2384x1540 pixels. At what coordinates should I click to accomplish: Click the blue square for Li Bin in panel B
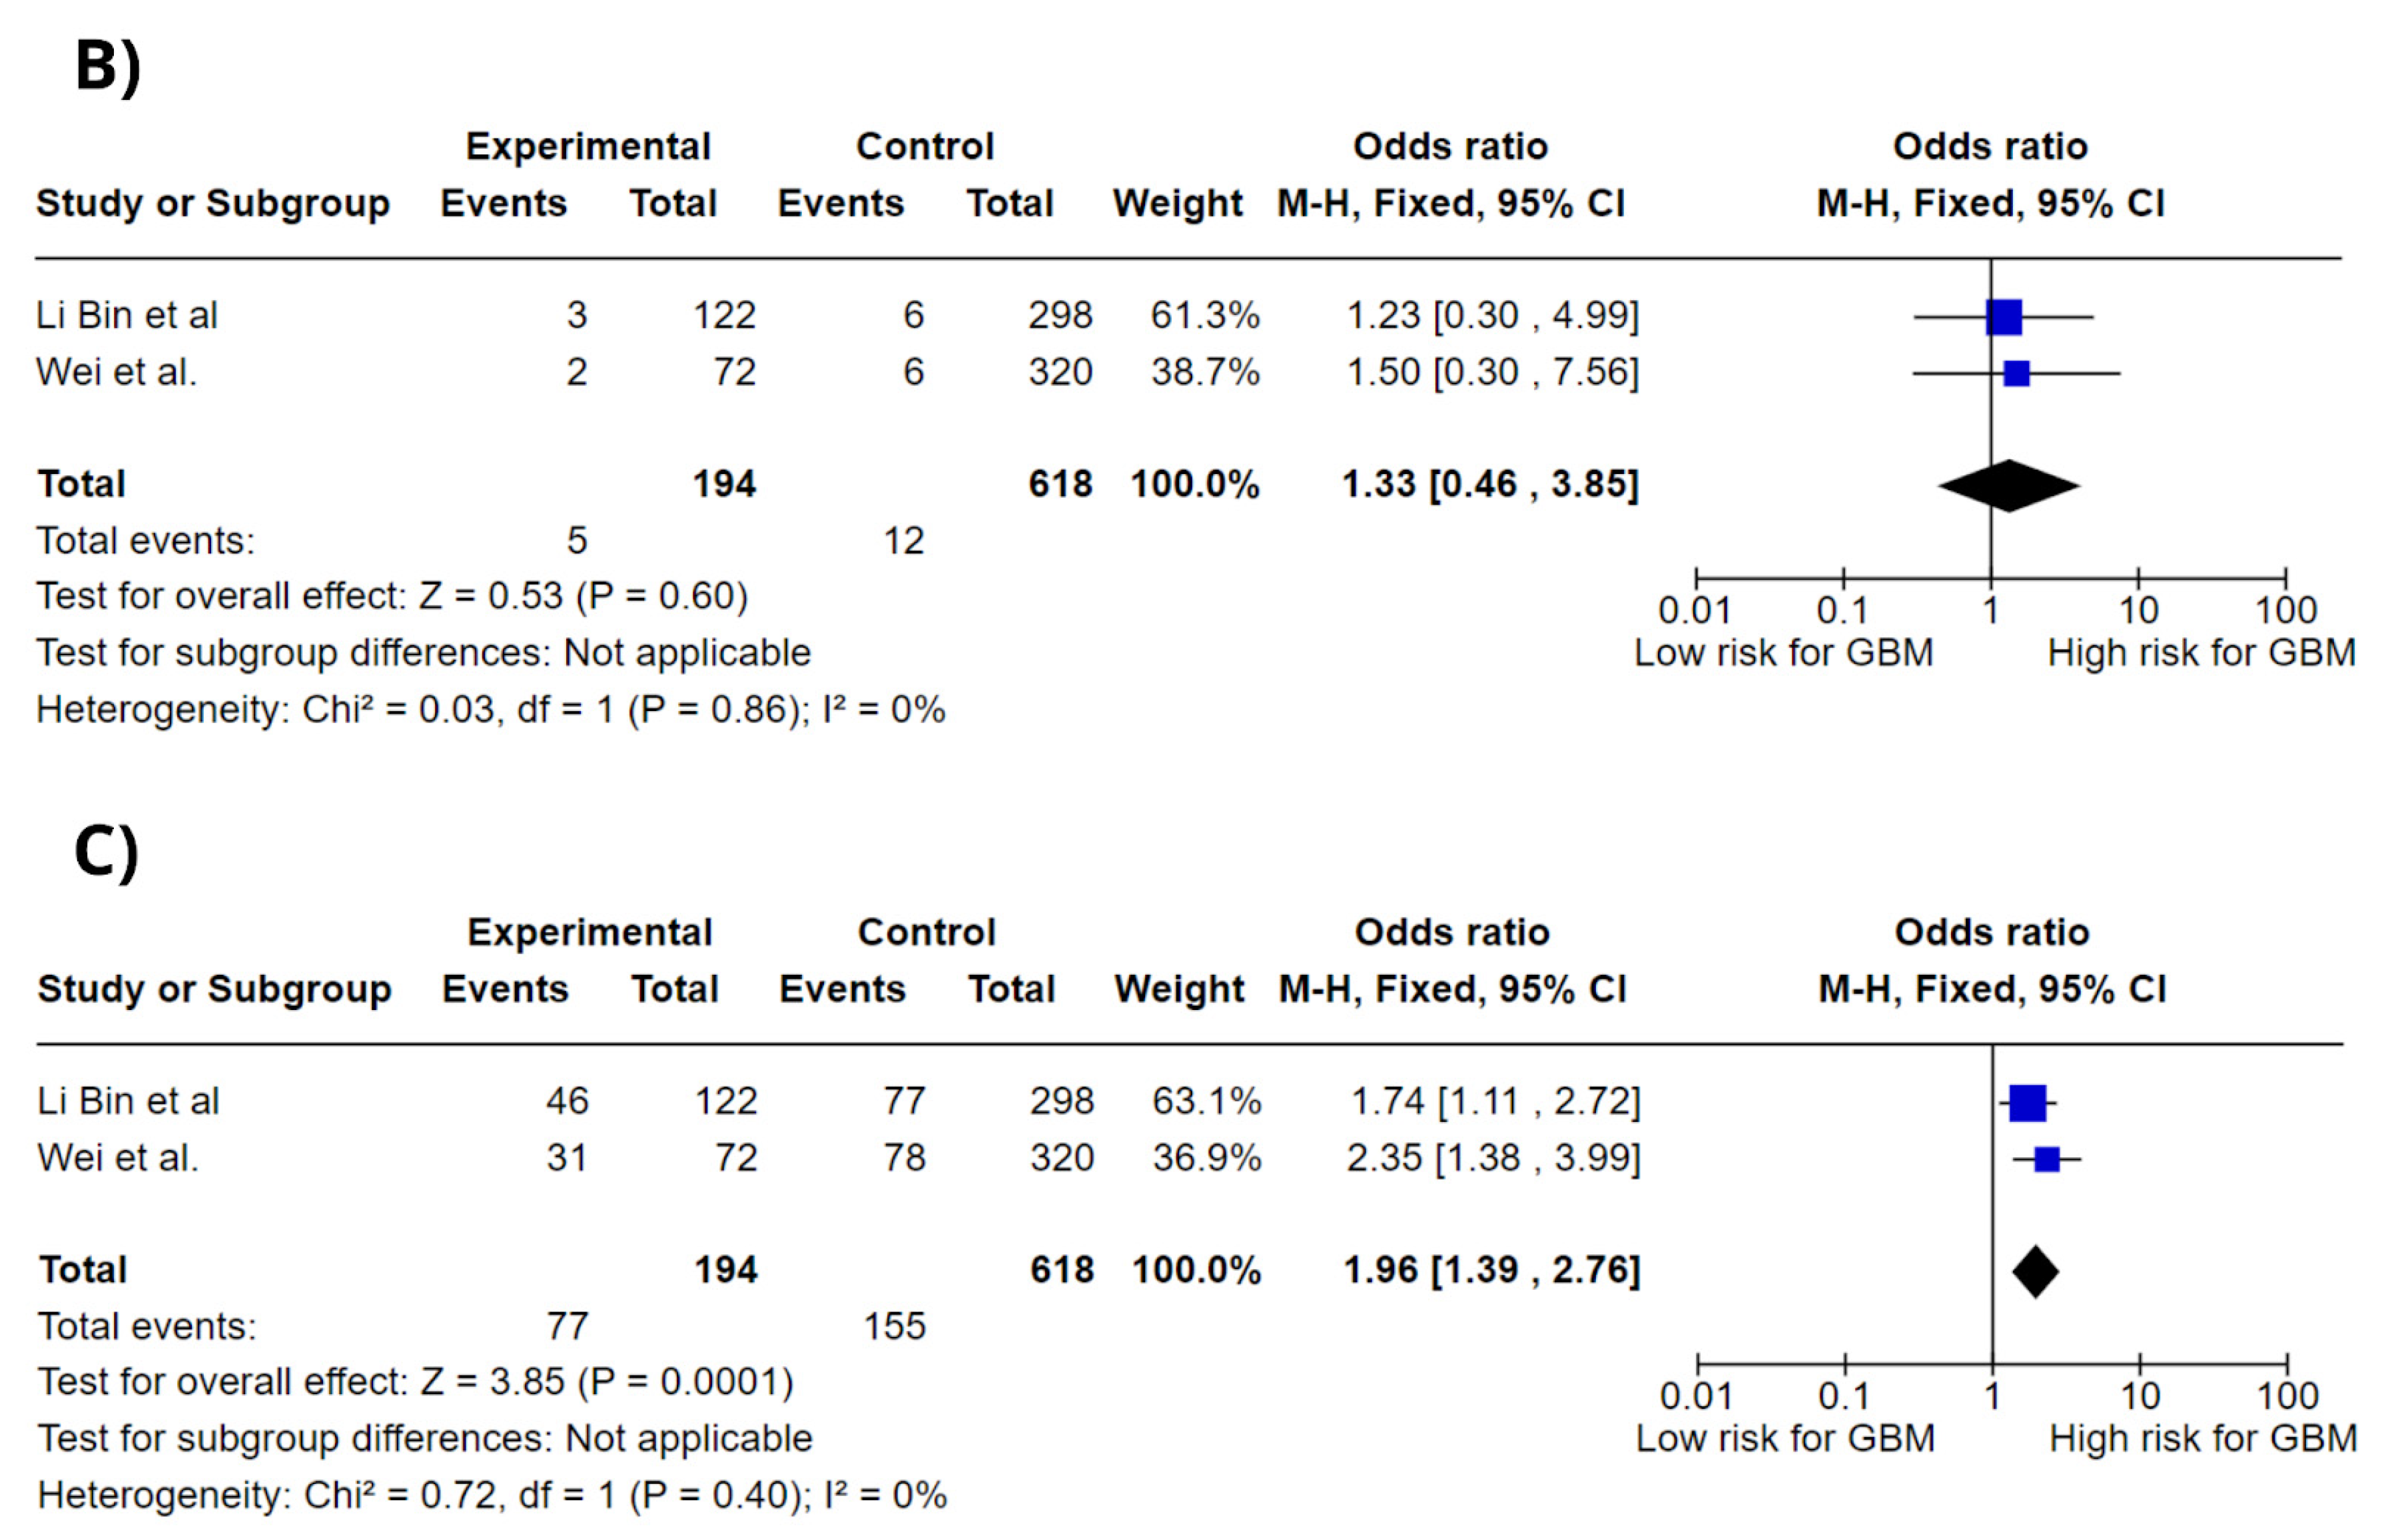click(x=2004, y=317)
